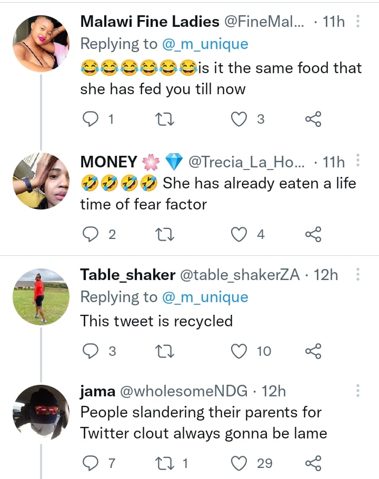This screenshot has height=479, width=379.
Task: Share the Malawi Fine Ladies tweet
Action: point(313,119)
